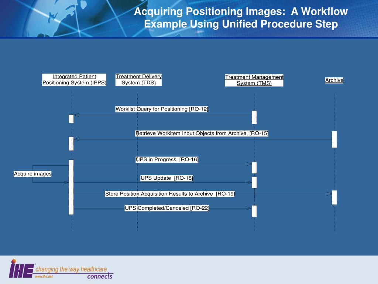Click the TMS activation bar for RO-16

coord(254,168)
